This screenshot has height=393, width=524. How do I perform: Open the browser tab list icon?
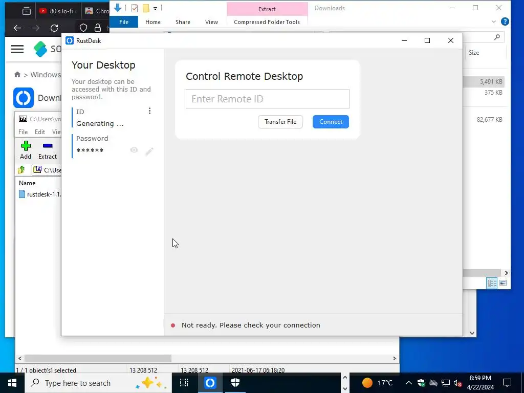pyautogui.click(x=27, y=11)
